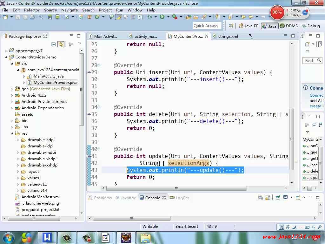Switch to the DDMS perspective
Viewport: 325px width, 244px height.
click(x=289, y=26)
